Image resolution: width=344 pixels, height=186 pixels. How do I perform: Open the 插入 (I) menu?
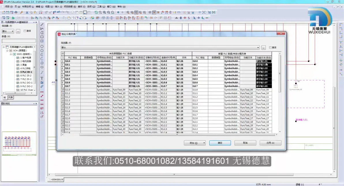(59, 7)
